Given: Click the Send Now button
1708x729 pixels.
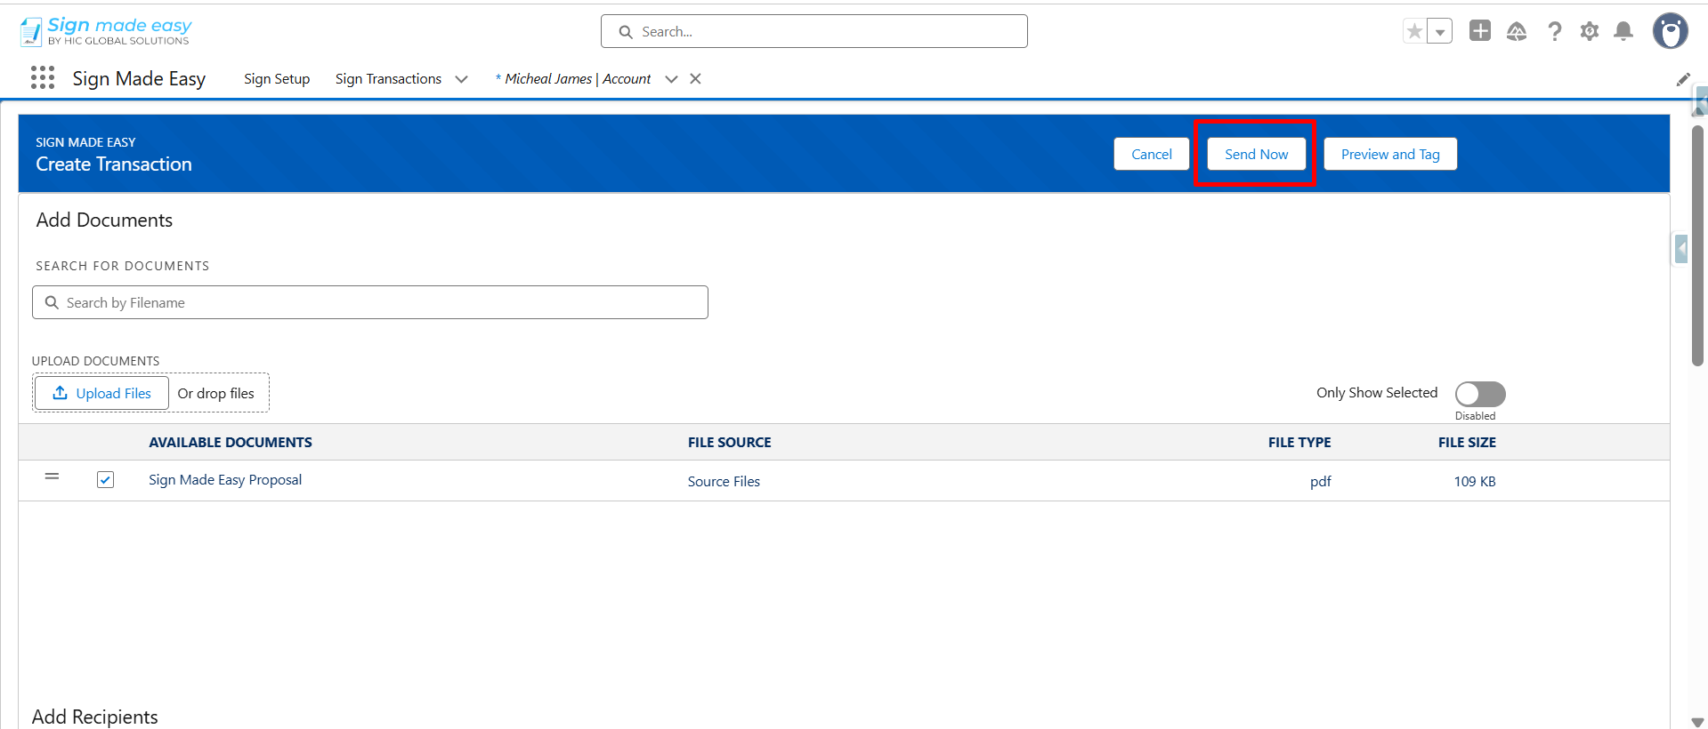Looking at the screenshot, I should (1256, 154).
